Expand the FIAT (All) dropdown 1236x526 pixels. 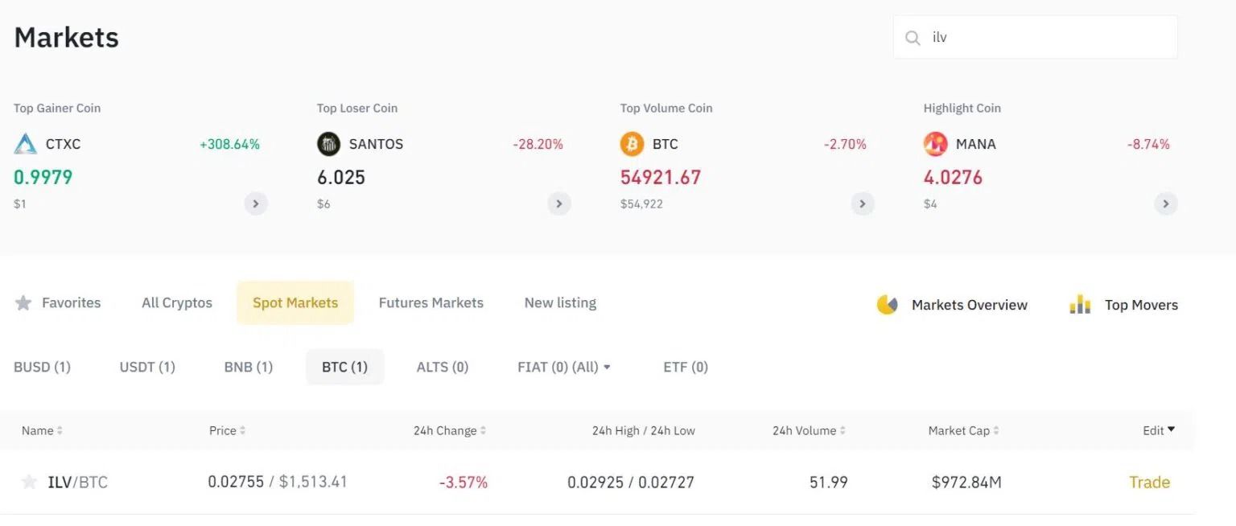pos(607,367)
